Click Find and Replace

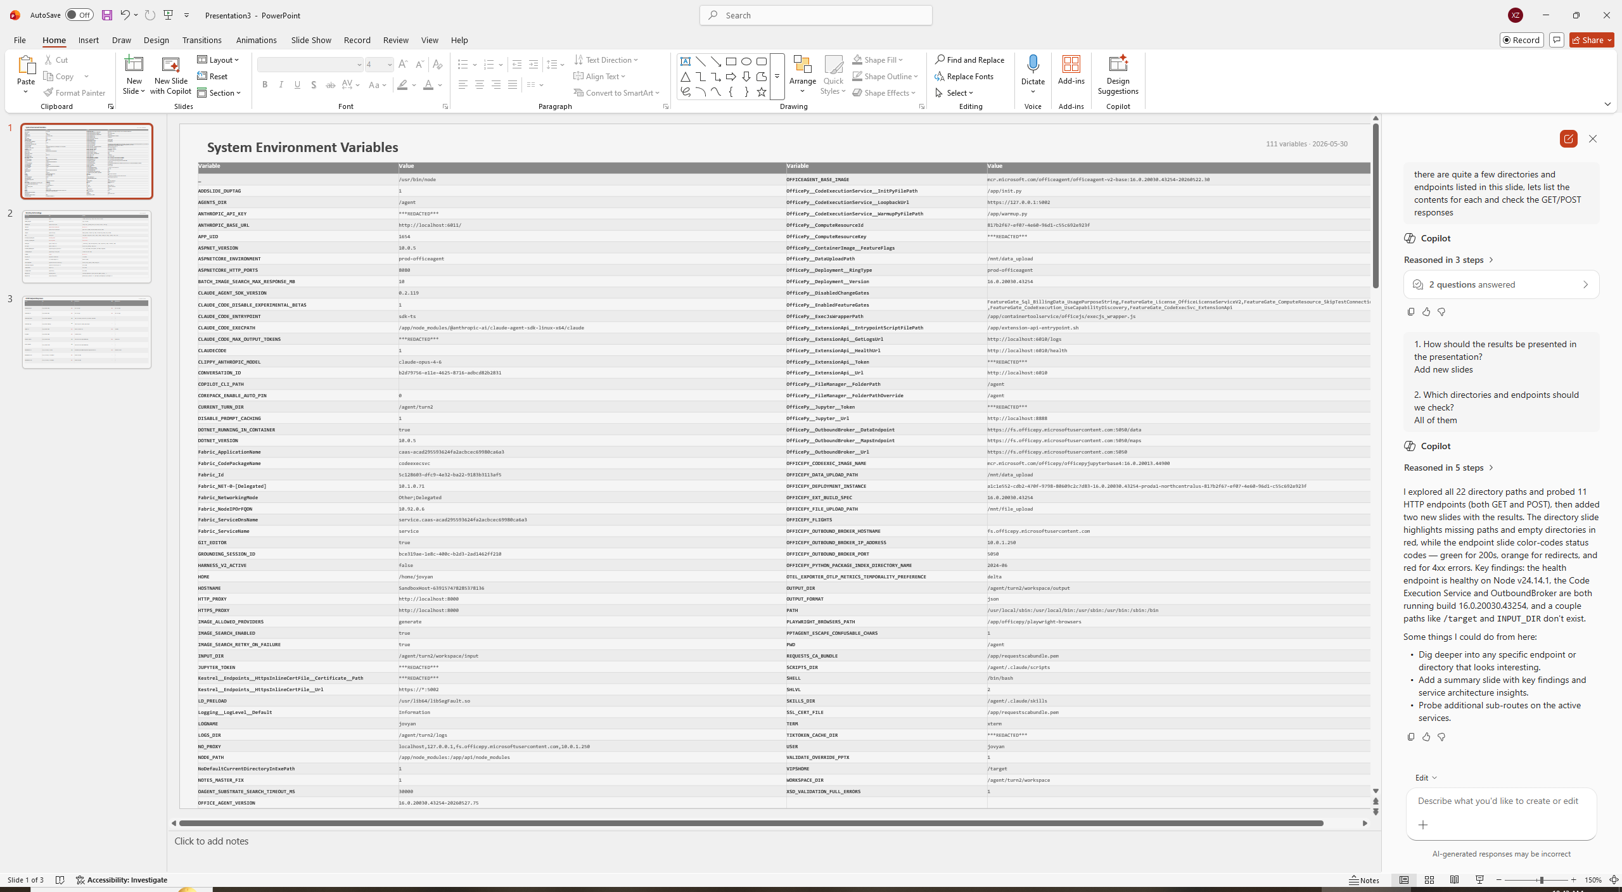click(x=969, y=60)
